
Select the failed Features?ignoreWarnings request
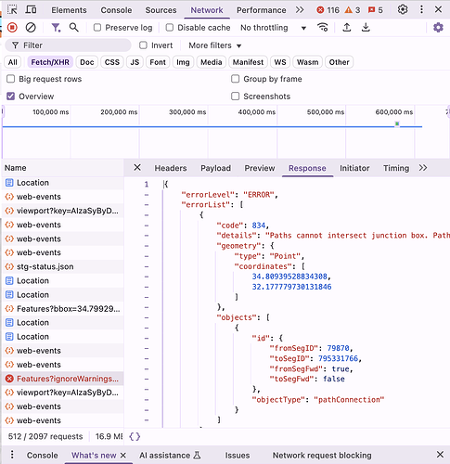coord(62,379)
